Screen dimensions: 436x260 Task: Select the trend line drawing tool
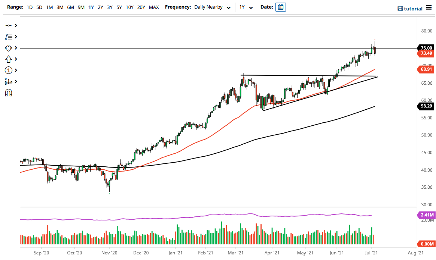coord(8,25)
